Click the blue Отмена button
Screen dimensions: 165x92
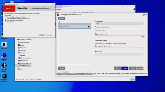(125, 68)
